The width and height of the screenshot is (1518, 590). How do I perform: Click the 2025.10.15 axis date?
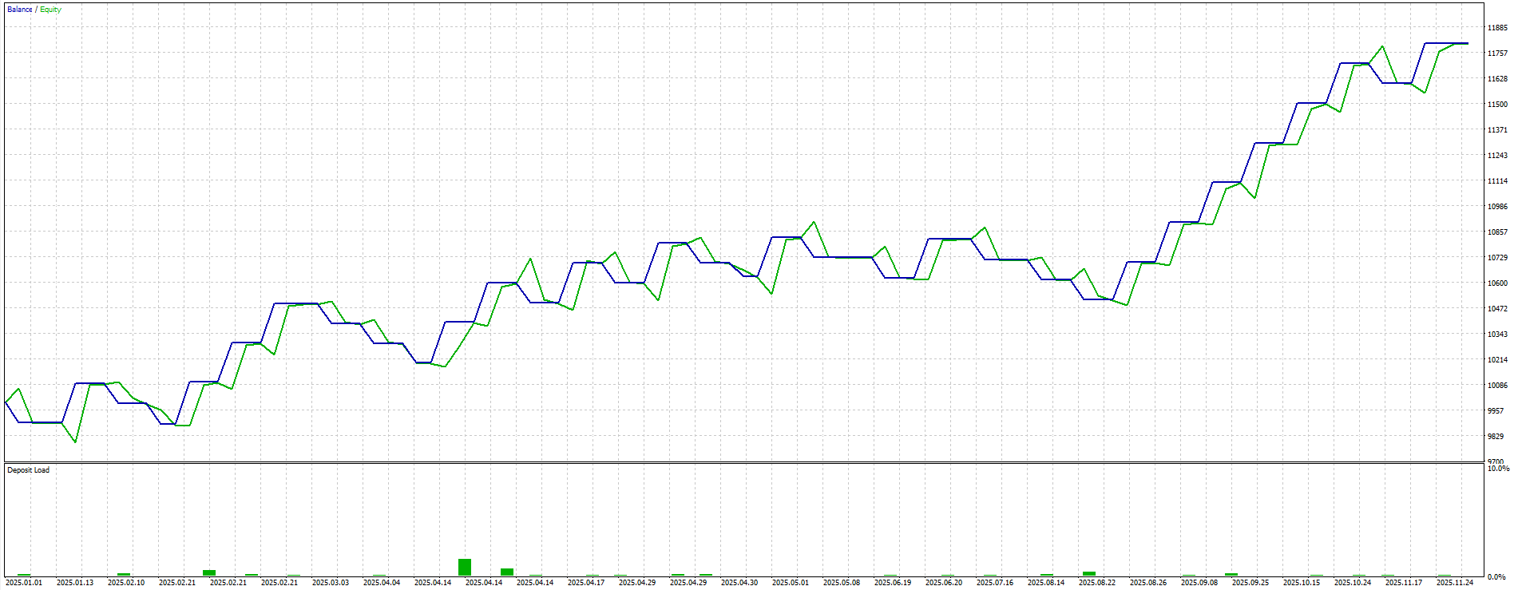(x=1302, y=583)
